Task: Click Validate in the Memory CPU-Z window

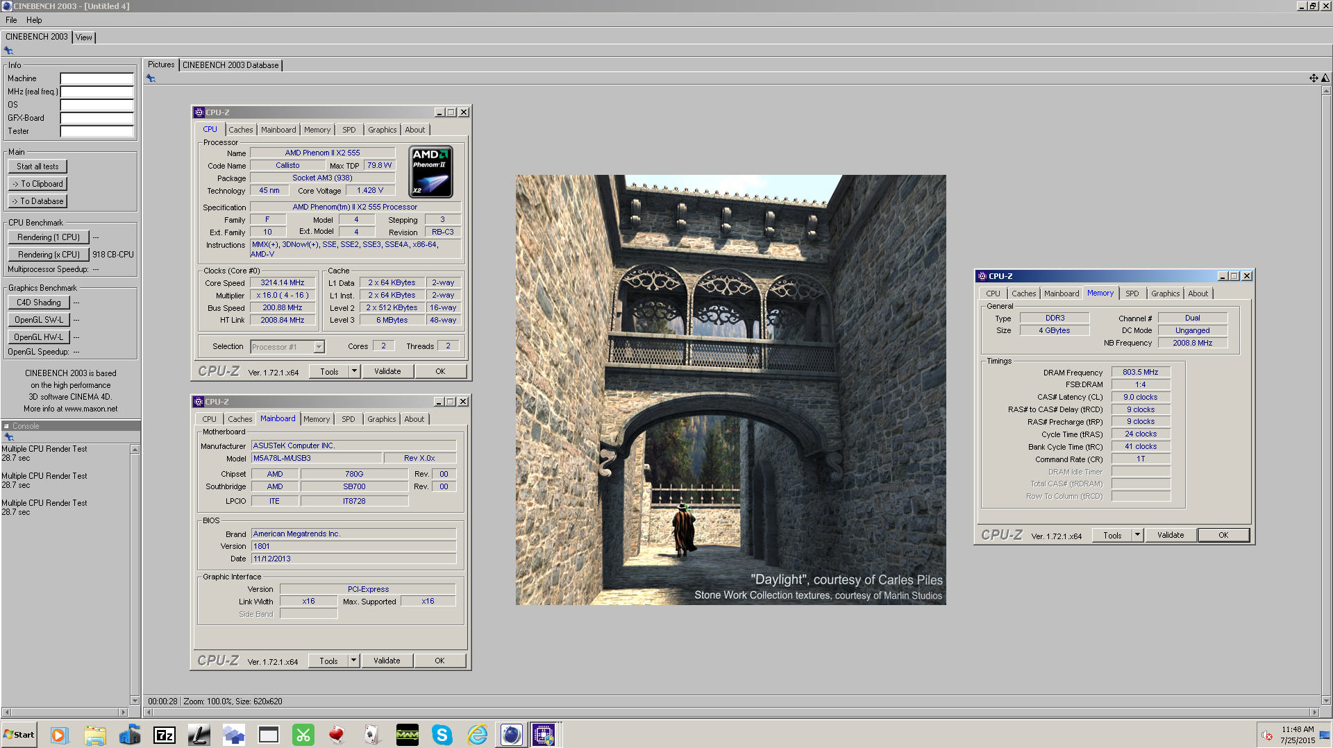Action: [1171, 535]
